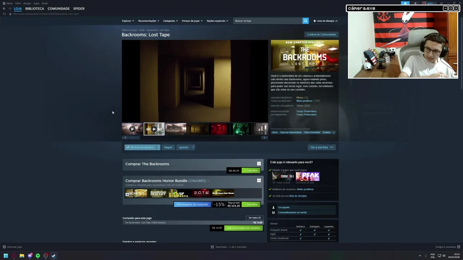Click the Seguir button
This screenshot has width=463, height=260.
click(x=168, y=147)
